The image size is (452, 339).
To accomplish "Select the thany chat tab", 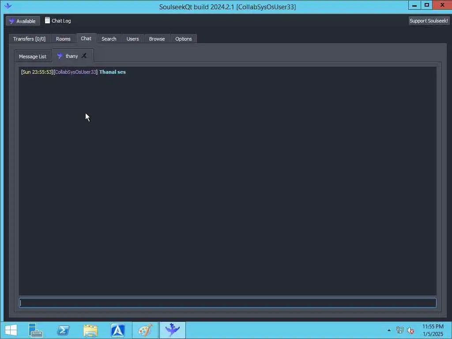I will coord(72,56).
